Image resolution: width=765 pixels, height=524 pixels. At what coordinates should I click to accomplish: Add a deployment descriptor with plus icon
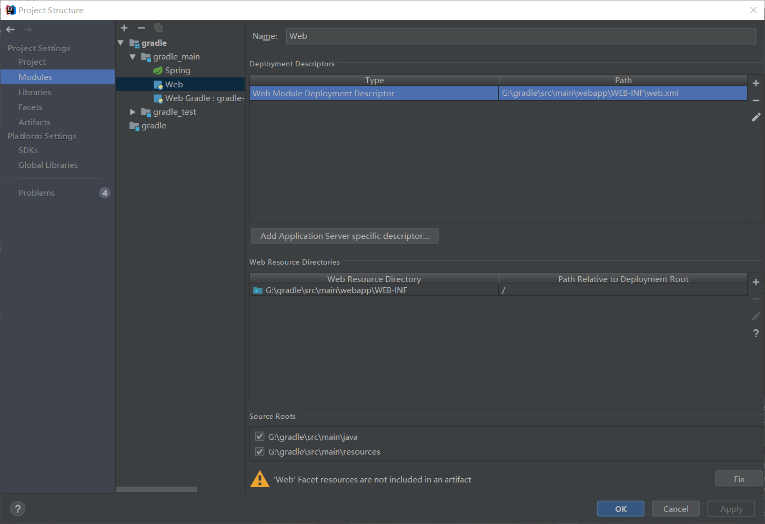coord(756,83)
